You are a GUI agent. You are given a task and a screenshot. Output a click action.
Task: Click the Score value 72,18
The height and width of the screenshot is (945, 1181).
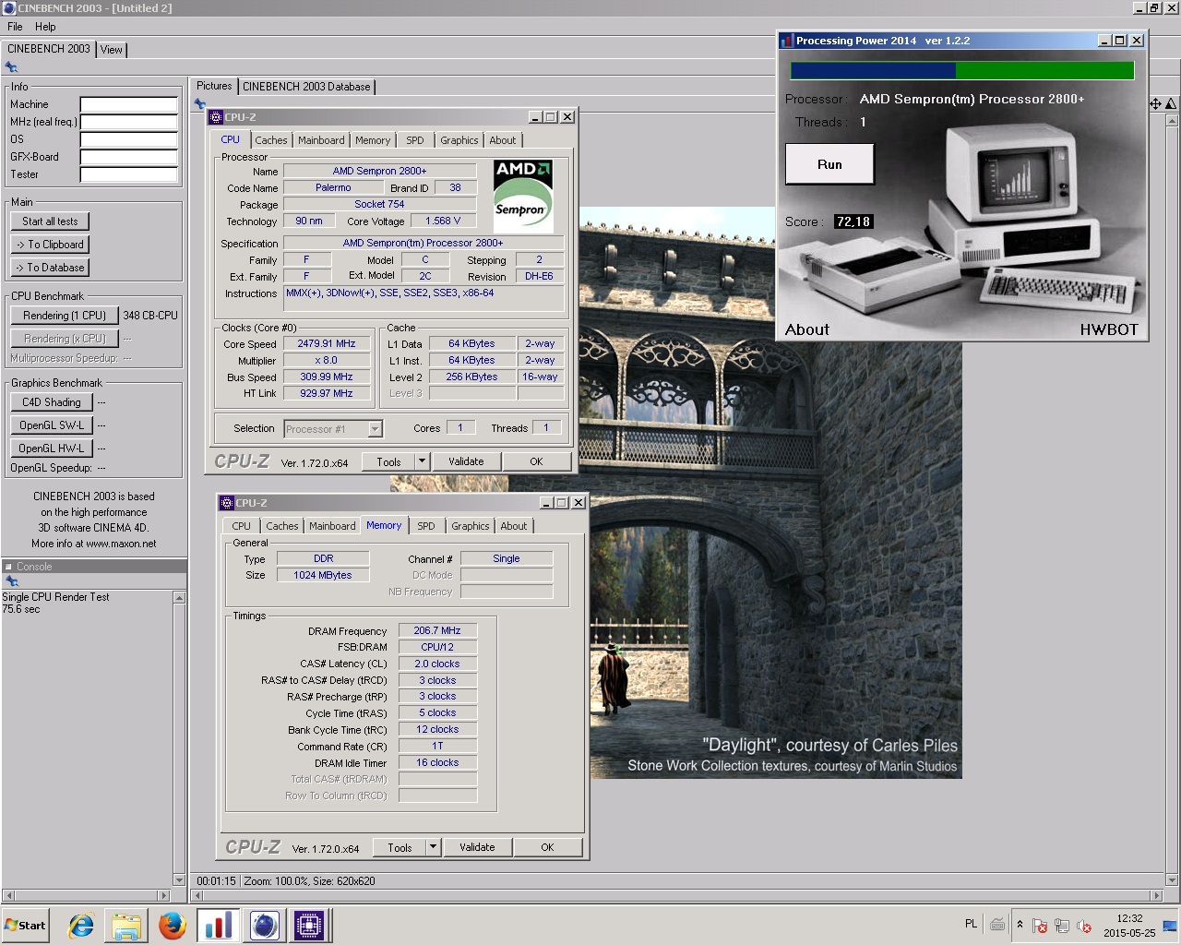853,221
